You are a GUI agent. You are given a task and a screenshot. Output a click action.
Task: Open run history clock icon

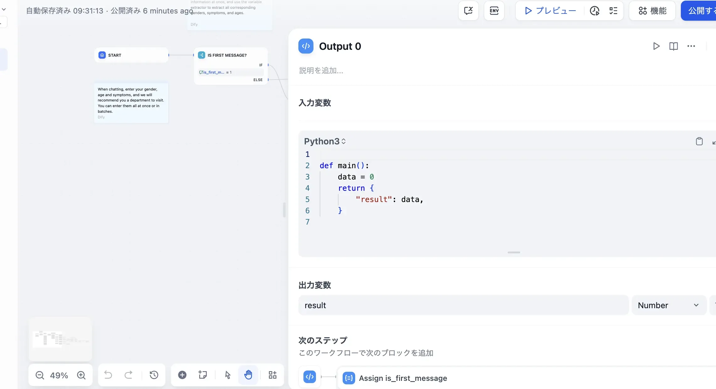[594, 11]
